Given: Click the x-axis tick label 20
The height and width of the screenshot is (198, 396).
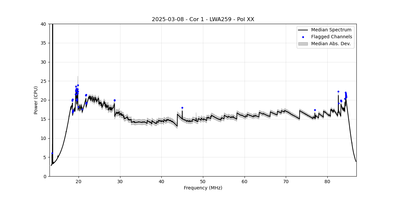Looking at the screenshot, I should coord(79,181).
